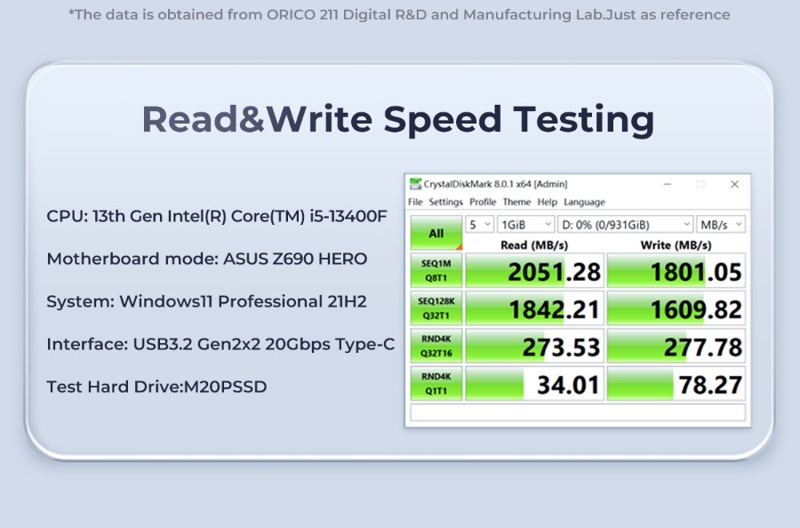The width and height of the screenshot is (800, 528).
Task: Start the RND4K Q32T16 benchmark
Action: pos(436,346)
